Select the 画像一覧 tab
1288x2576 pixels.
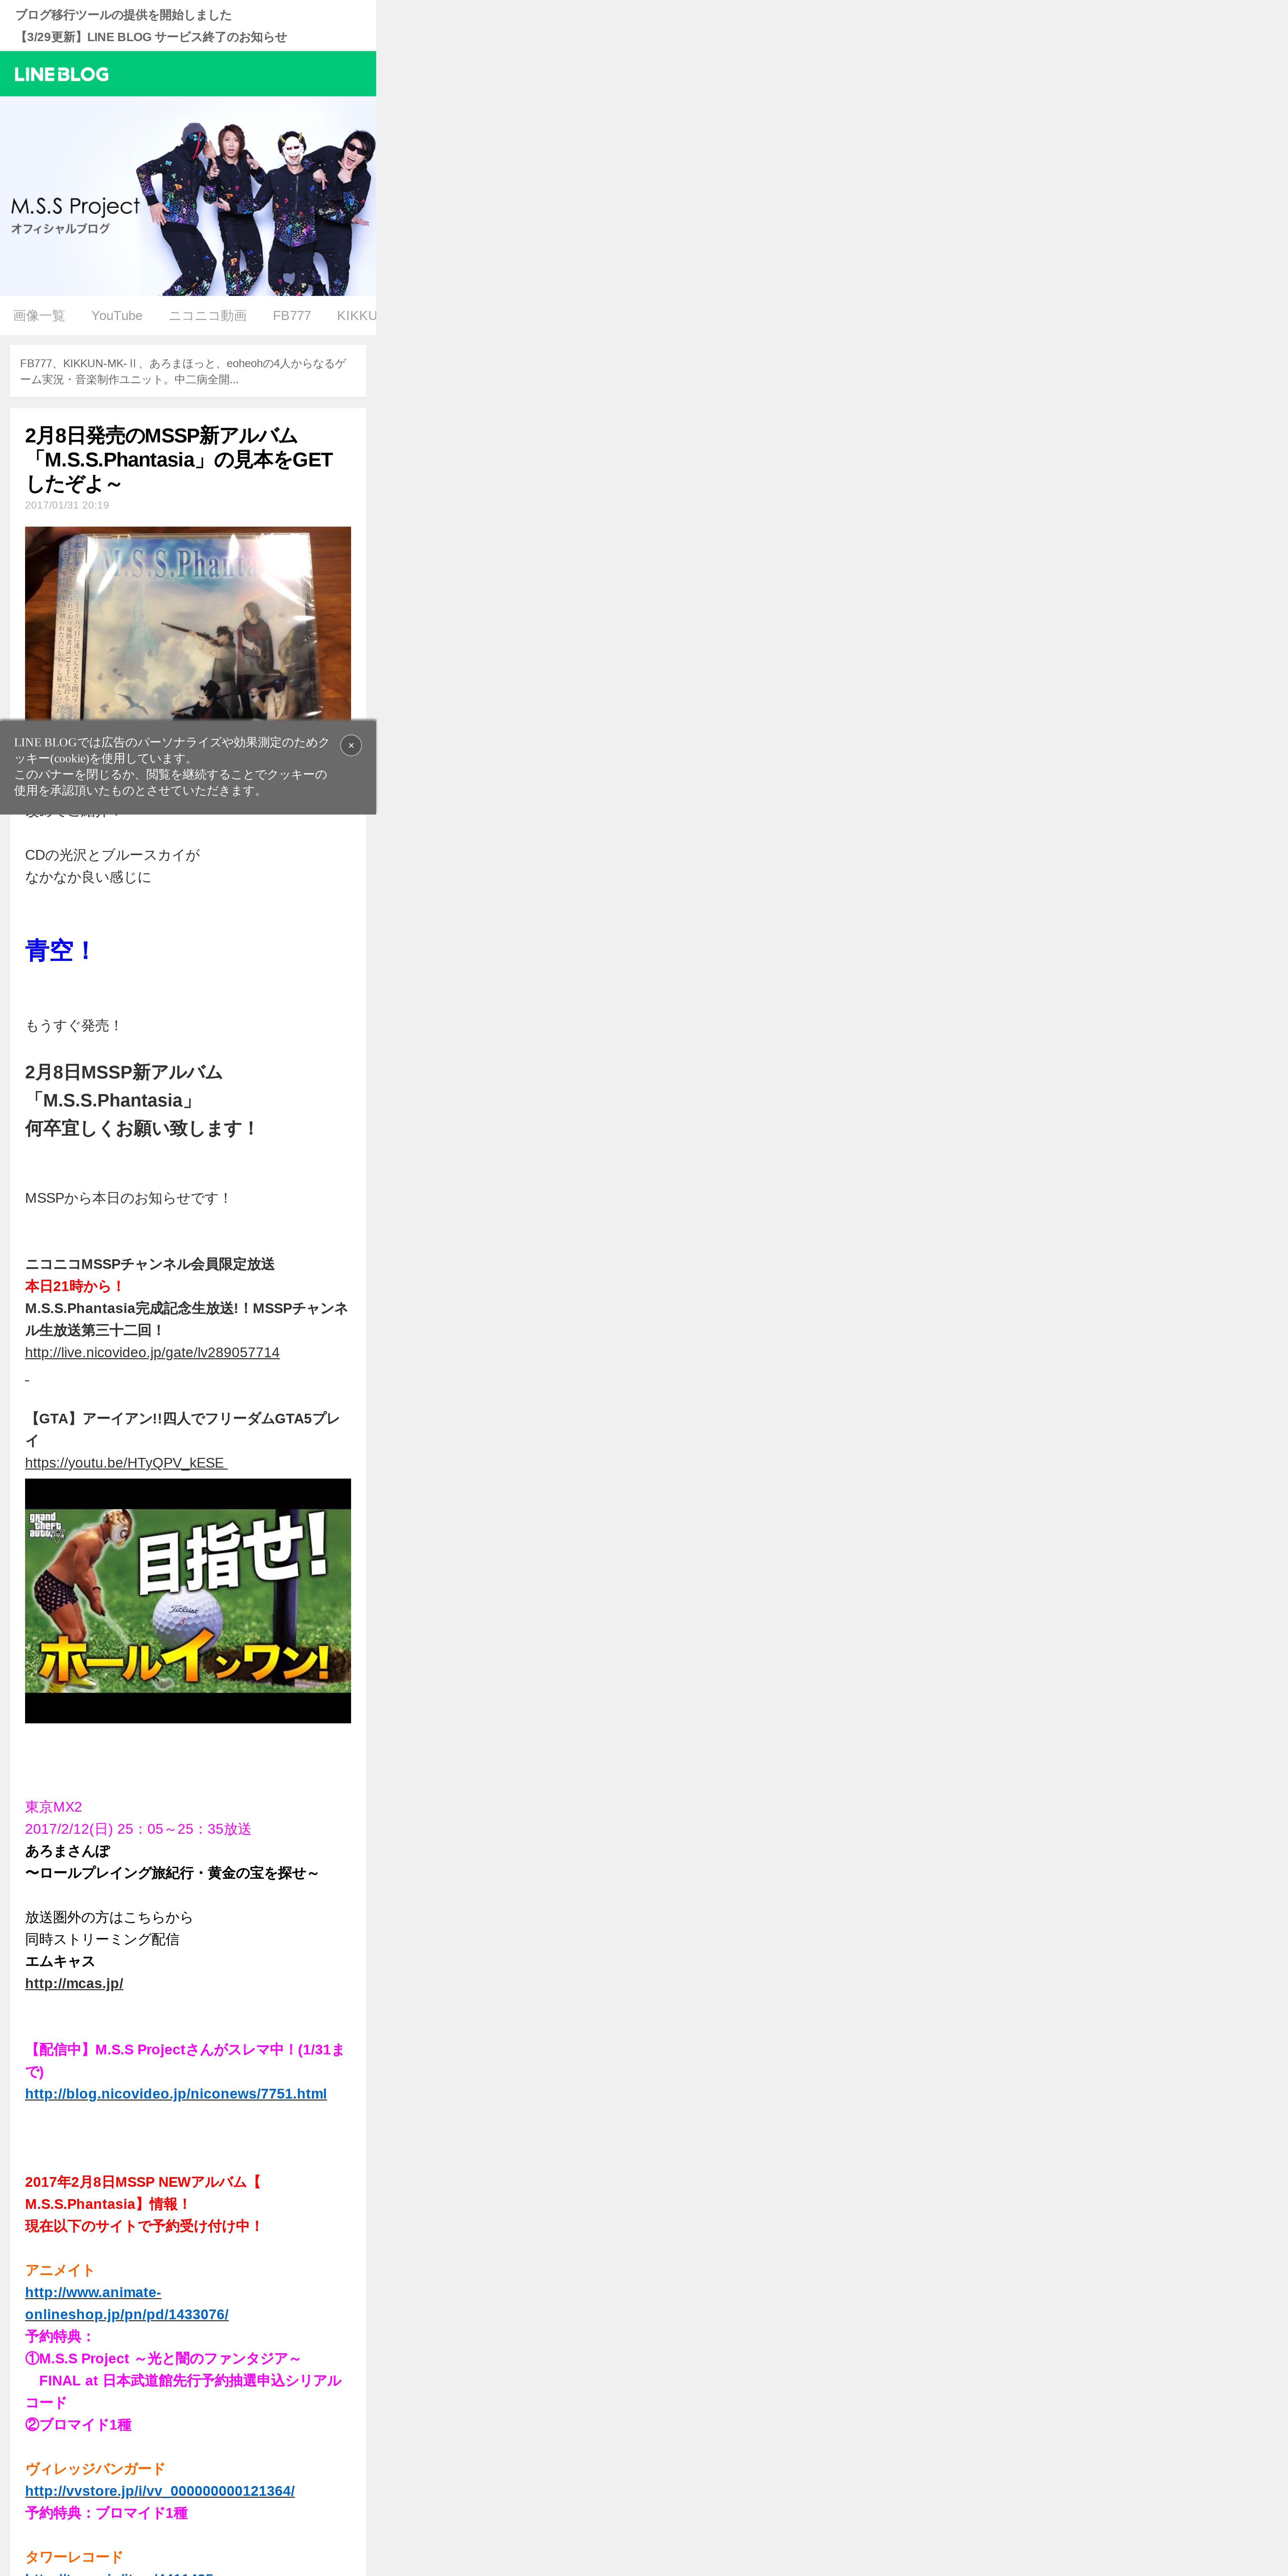coord(39,316)
